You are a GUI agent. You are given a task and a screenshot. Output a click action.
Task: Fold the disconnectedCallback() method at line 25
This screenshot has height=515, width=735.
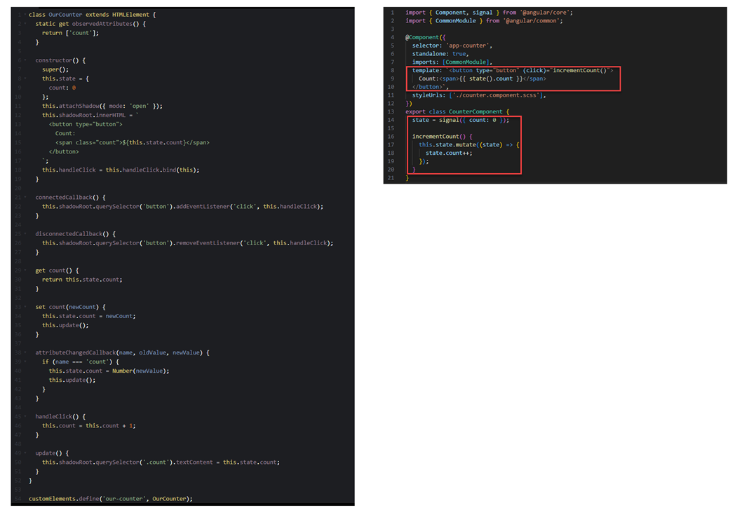[x=25, y=234]
